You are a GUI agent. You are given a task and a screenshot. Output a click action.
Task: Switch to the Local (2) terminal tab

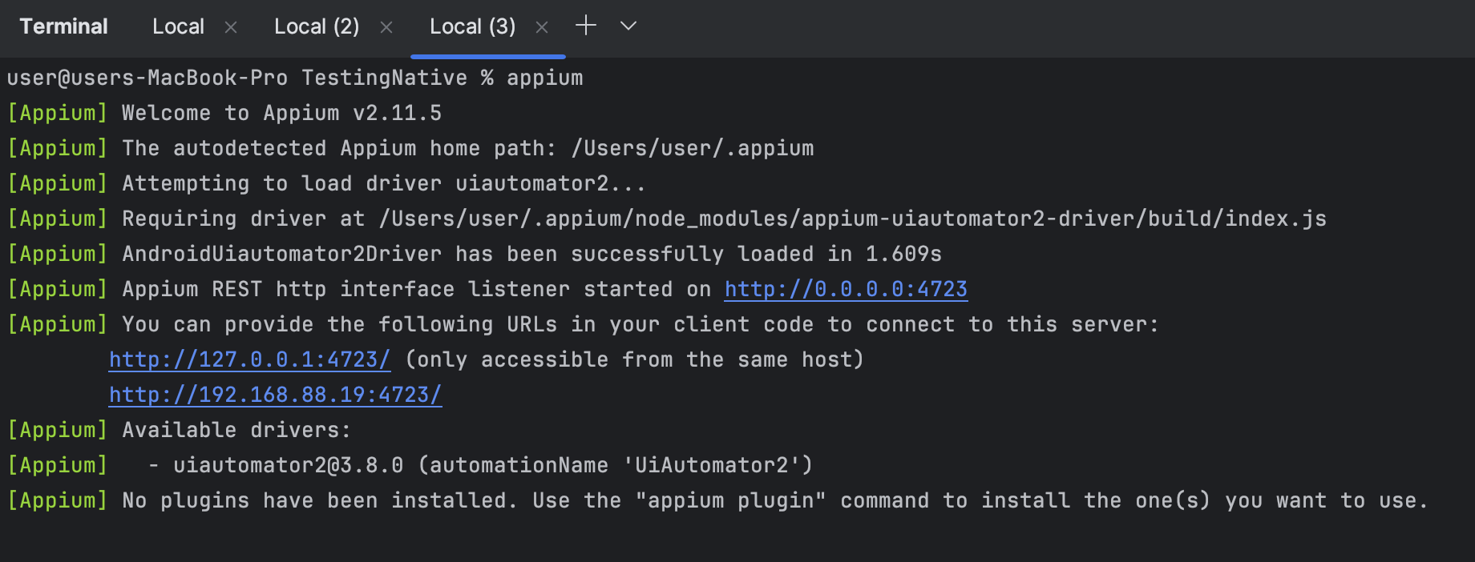(317, 26)
